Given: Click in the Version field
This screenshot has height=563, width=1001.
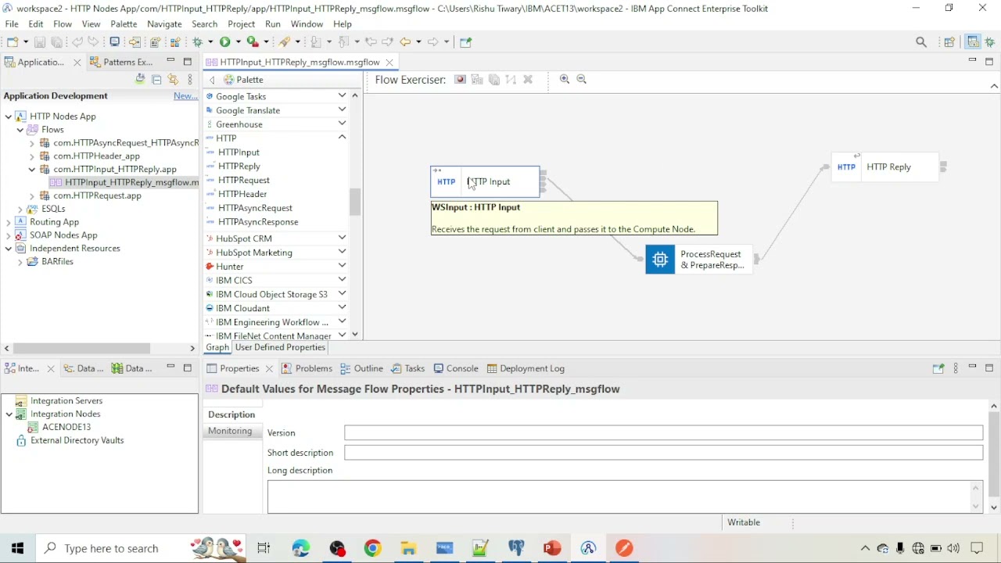Looking at the screenshot, I should coord(663,432).
